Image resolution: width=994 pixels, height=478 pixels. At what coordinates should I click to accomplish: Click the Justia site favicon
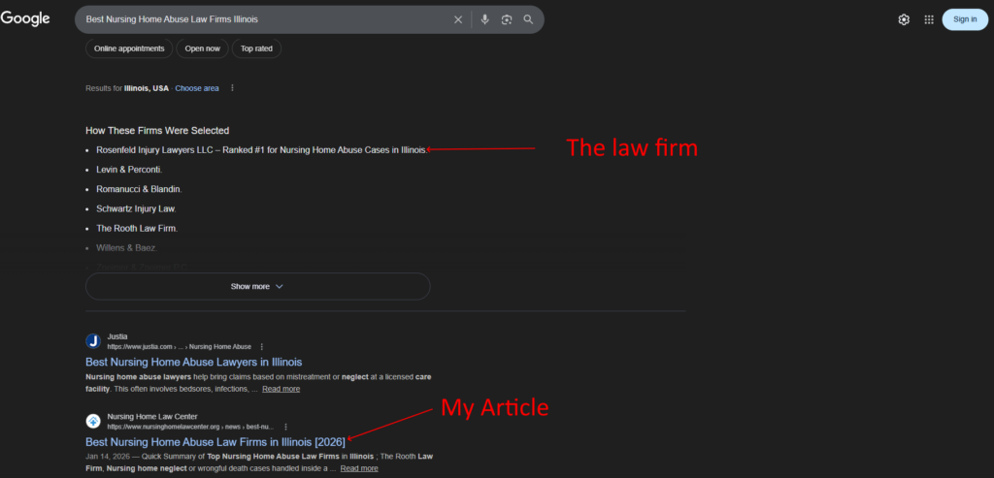click(93, 340)
